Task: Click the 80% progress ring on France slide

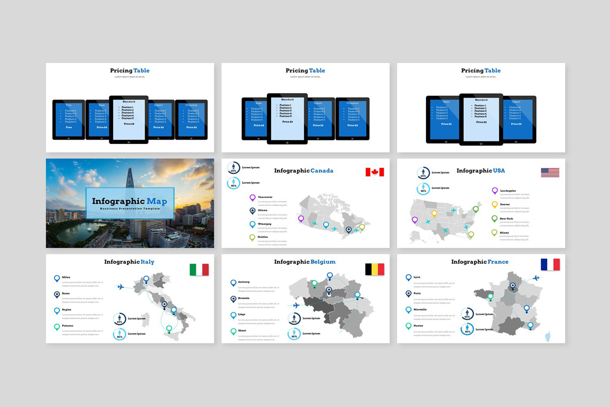Action: [467, 328]
